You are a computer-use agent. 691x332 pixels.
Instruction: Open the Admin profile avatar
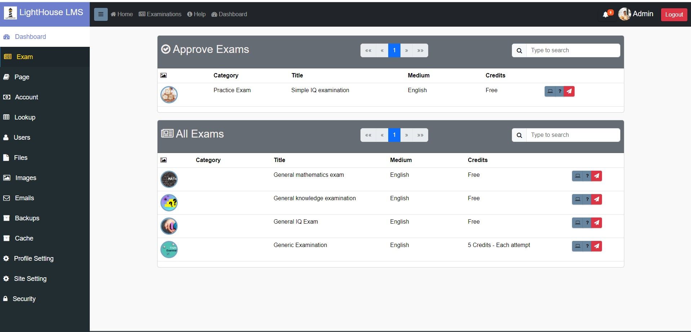tap(624, 14)
